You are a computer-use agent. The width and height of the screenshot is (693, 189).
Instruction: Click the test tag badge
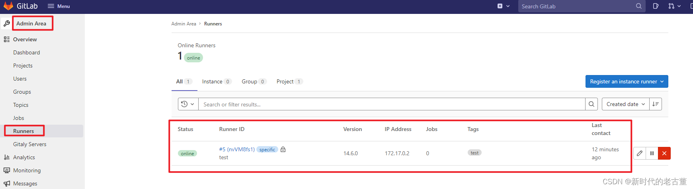pyautogui.click(x=474, y=153)
